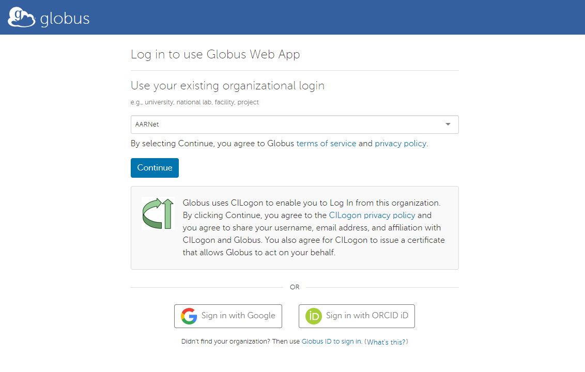Image resolution: width=585 pixels, height=372 pixels.
Task: Click the green ORCID iD icon
Action: tap(313, 316)
